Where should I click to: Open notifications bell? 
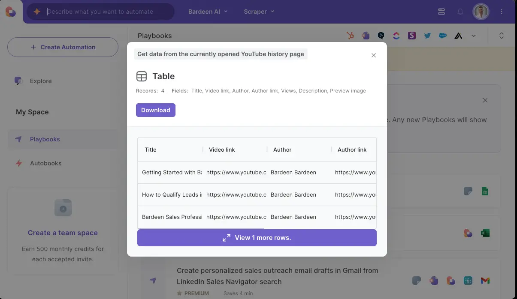click(460, 12)
